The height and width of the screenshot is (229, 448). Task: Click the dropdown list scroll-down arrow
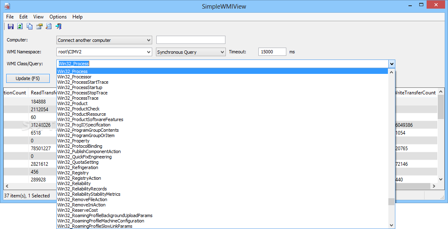(391, 225)
